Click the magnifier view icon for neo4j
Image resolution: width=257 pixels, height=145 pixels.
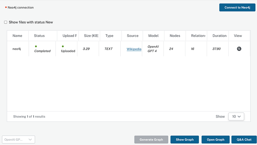click(239, 49)
